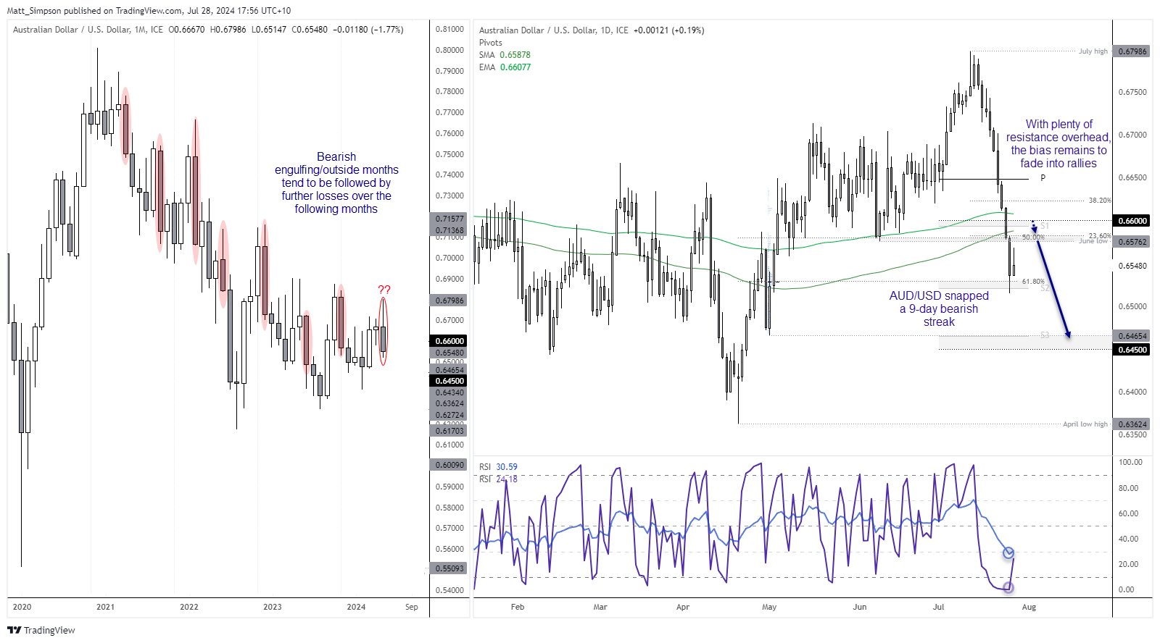Click the EMA 0.66077 indicator label
The image size is (1160, 643).
tap(505, 67)
